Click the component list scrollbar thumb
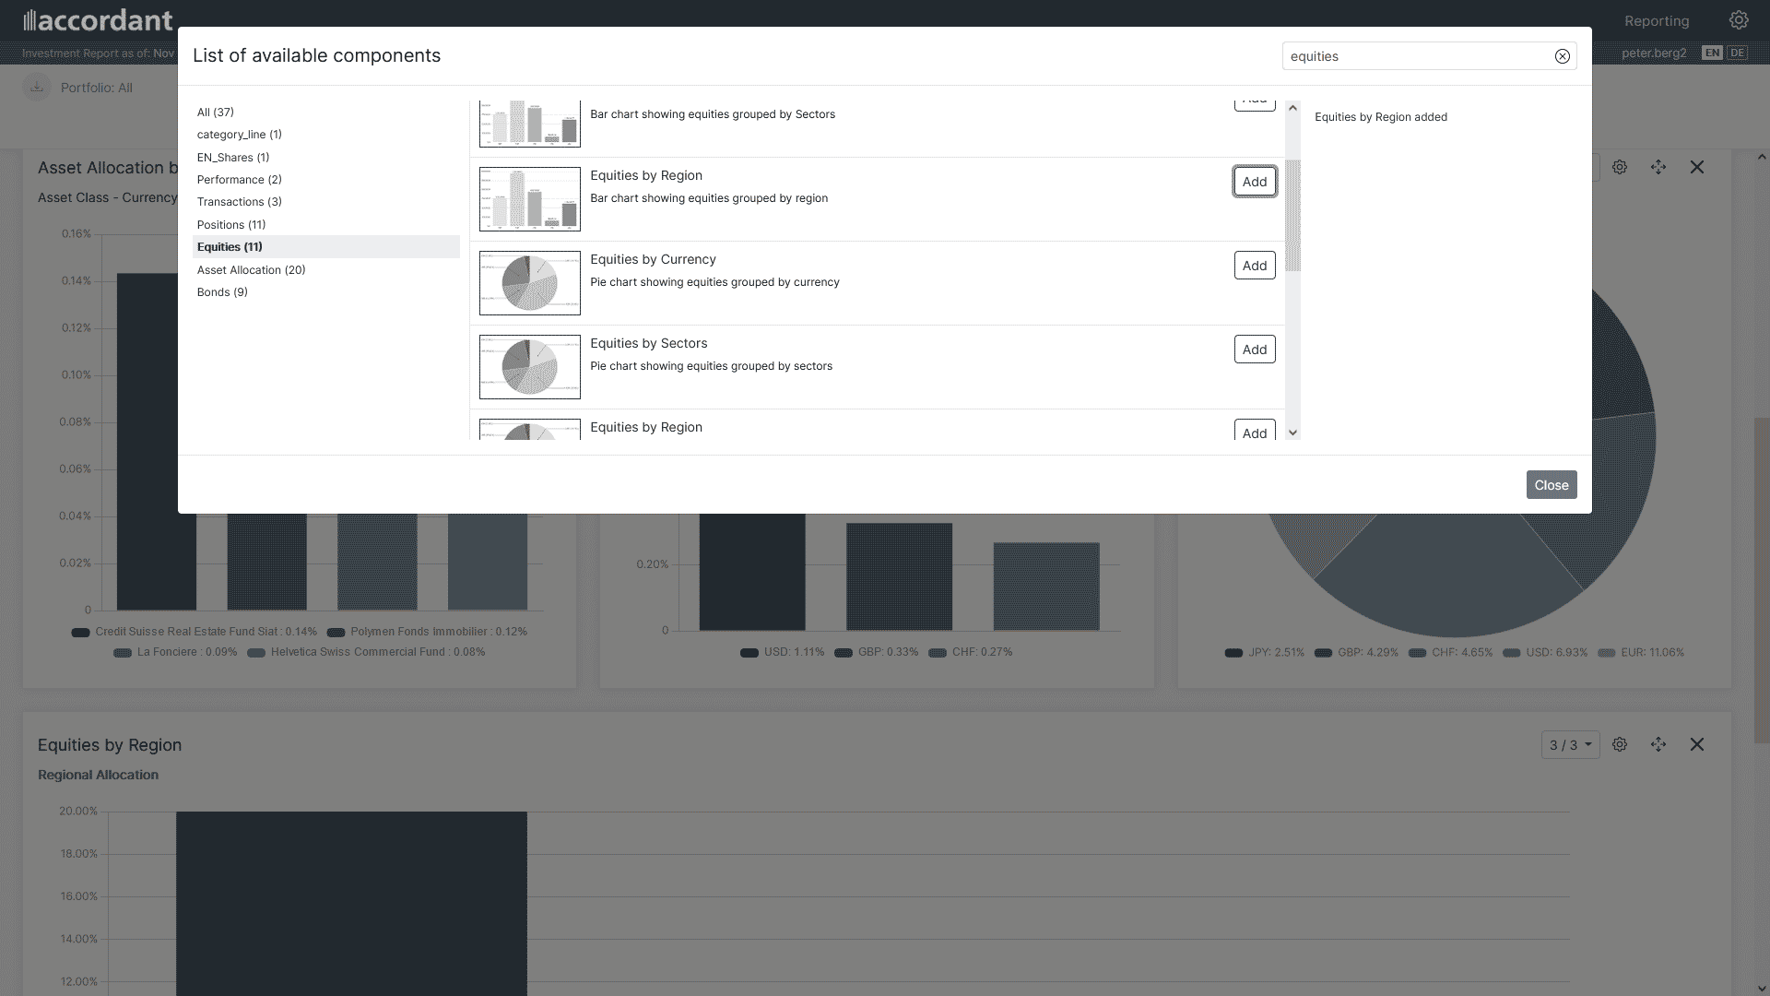The image size is (1770, 996). click(x=1292, y=216)
